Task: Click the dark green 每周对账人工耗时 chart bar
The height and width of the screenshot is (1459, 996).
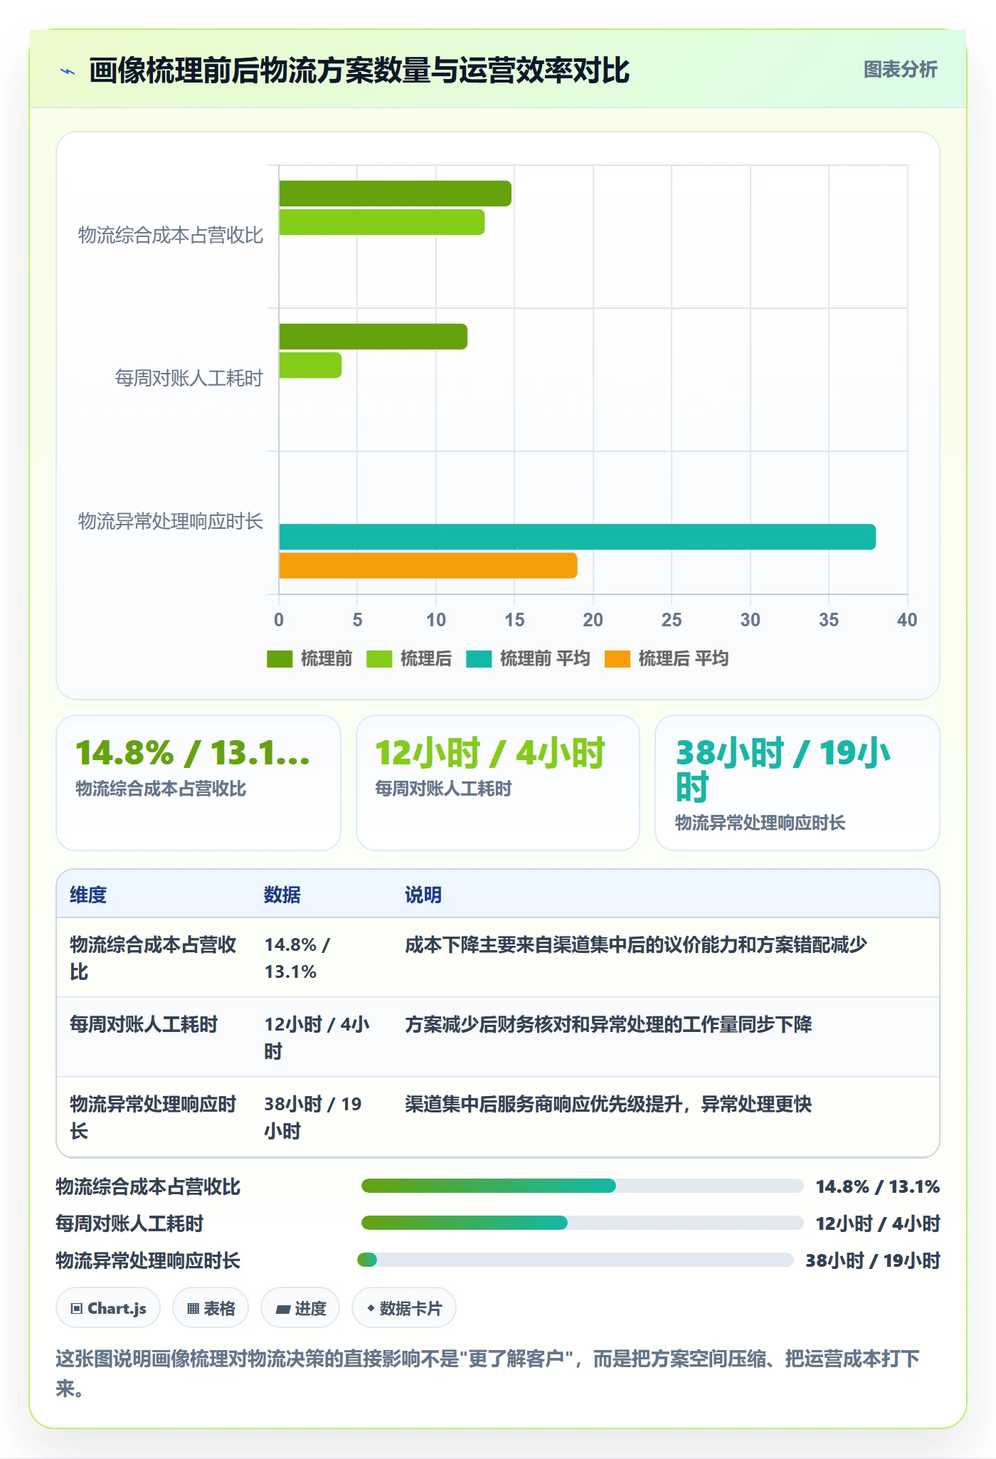Action: tap(373, 337)
